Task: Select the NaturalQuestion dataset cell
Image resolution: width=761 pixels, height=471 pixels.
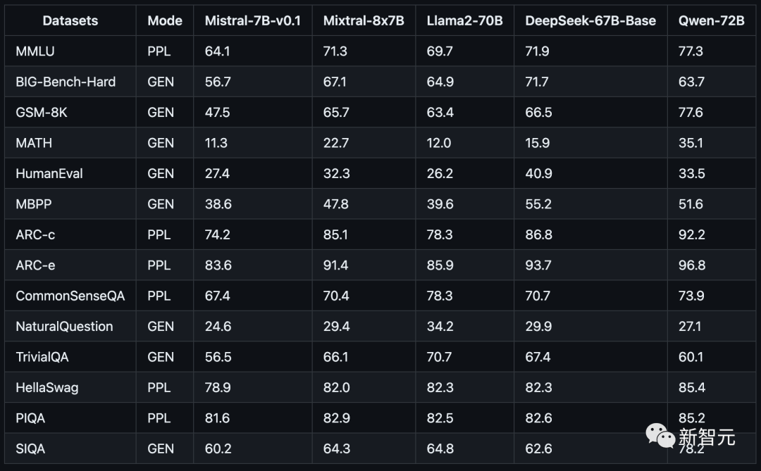Action: [64, 326]
